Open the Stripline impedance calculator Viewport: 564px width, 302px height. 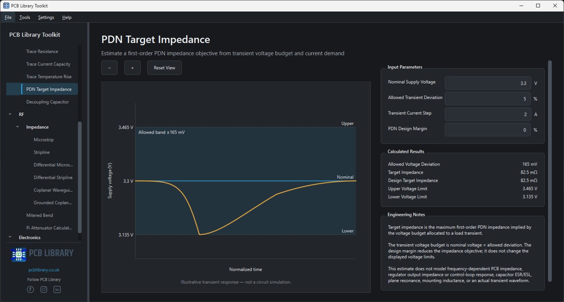tap(42, 152)
